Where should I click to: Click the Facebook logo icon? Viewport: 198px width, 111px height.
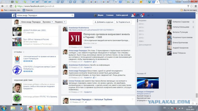14,15
